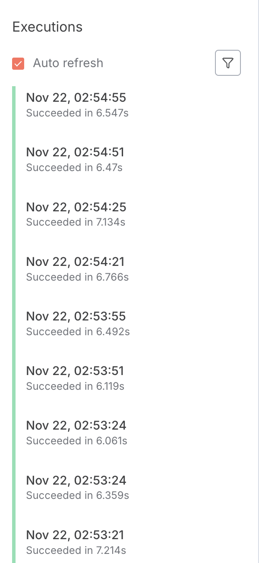
Task: Click the "Succeeded in 6.547s" status text
Action: point(77,113)
